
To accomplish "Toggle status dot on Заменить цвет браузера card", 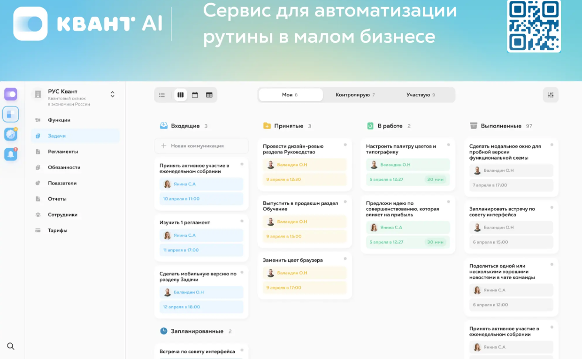I will click(345, 258).
